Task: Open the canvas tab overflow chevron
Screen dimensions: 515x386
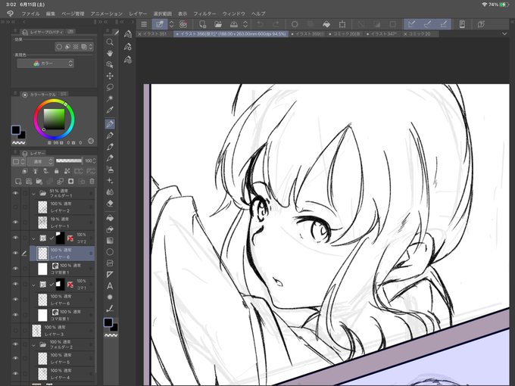Action: 504,34
